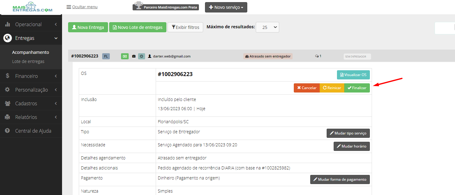
Task: Expand the Relatórios menu chevron
Action: click(x=56, y=117)
